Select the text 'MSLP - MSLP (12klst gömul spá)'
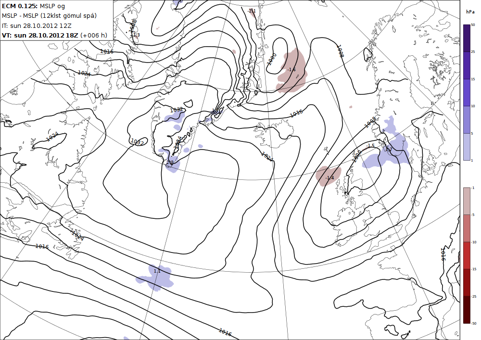Image resolution: width=481 pixels, height=340 pixels. coord(49,16)
